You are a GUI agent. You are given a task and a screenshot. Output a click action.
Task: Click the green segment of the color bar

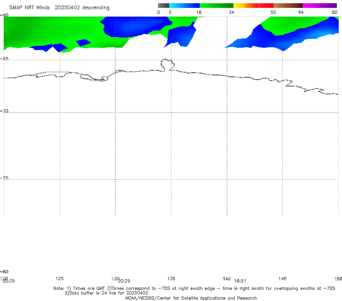[x=216, y=6]
